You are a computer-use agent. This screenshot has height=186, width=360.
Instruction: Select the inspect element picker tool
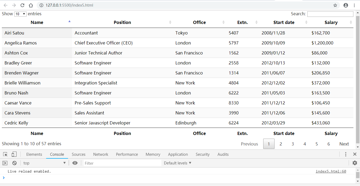click(5, 154)
